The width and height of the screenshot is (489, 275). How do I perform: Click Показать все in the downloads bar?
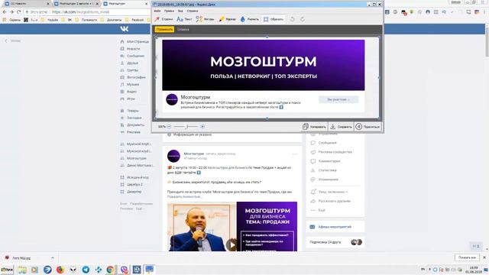[467, 257]
